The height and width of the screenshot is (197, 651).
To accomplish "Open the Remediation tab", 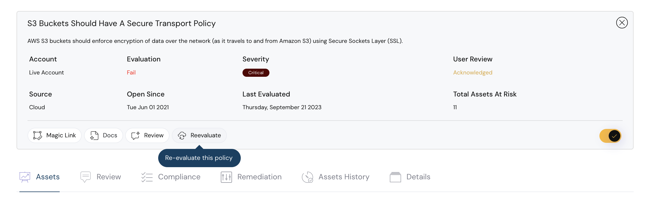I will coord(259,177).
